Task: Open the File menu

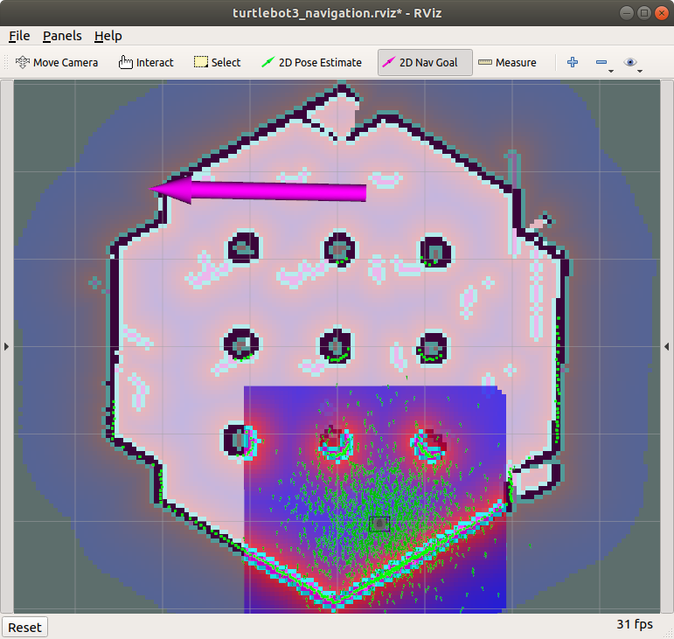Action: point(19,36)
